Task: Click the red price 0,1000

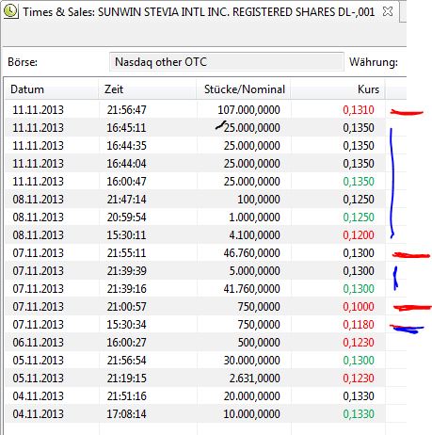Action: (359, 307)
